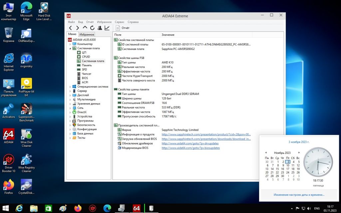Open the Отчёт menu in menu bar

[x=90, y=22]
